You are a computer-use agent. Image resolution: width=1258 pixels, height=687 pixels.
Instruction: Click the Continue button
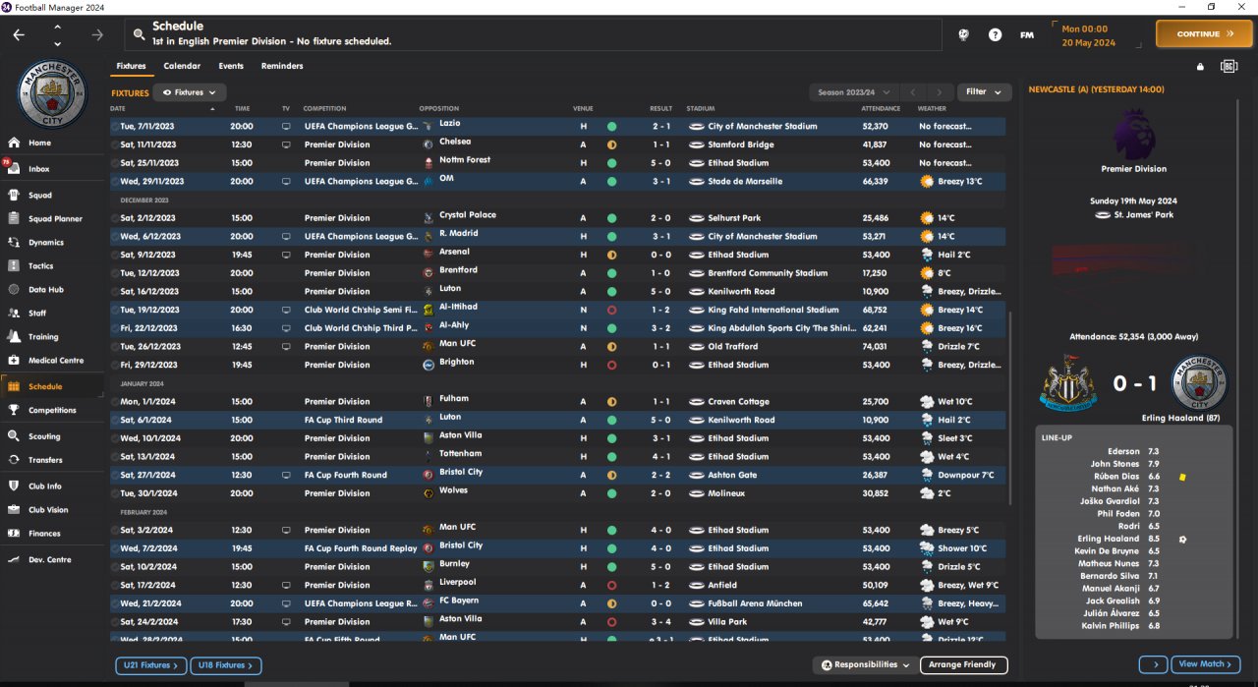tap(1204, 33)
